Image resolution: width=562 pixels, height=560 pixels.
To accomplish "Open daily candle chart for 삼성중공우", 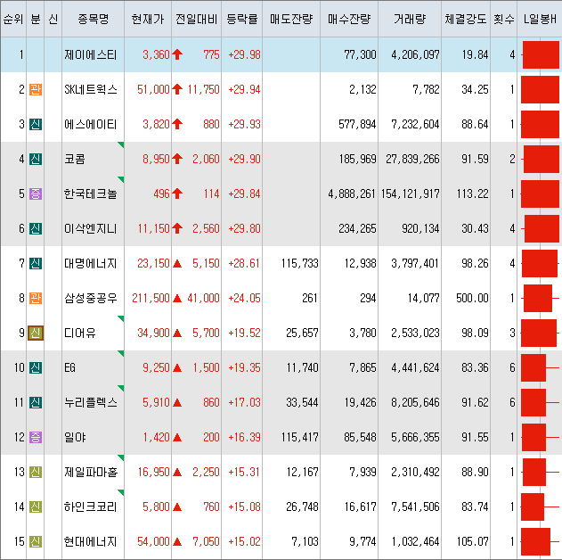I will tap(540, 298).
